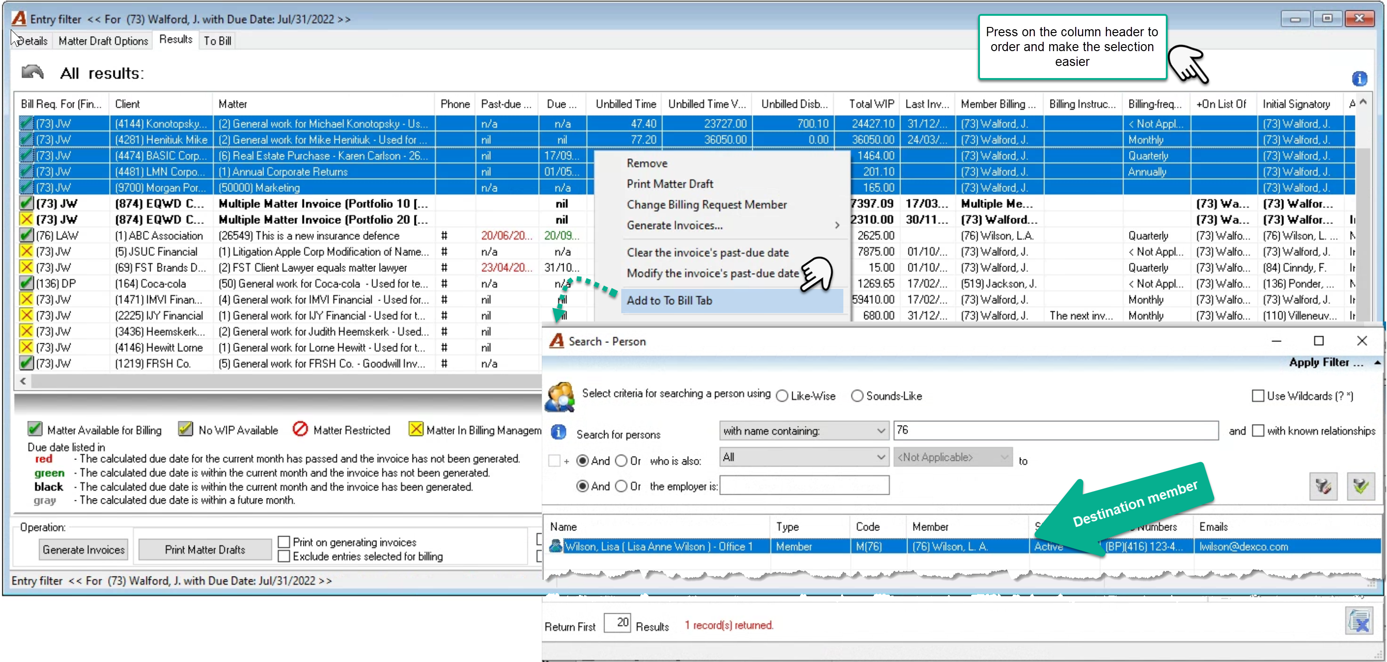Collapse the Apply Filter section arrow
Viewport: 1387px width, 662px height.
(x=1377, y=363)
